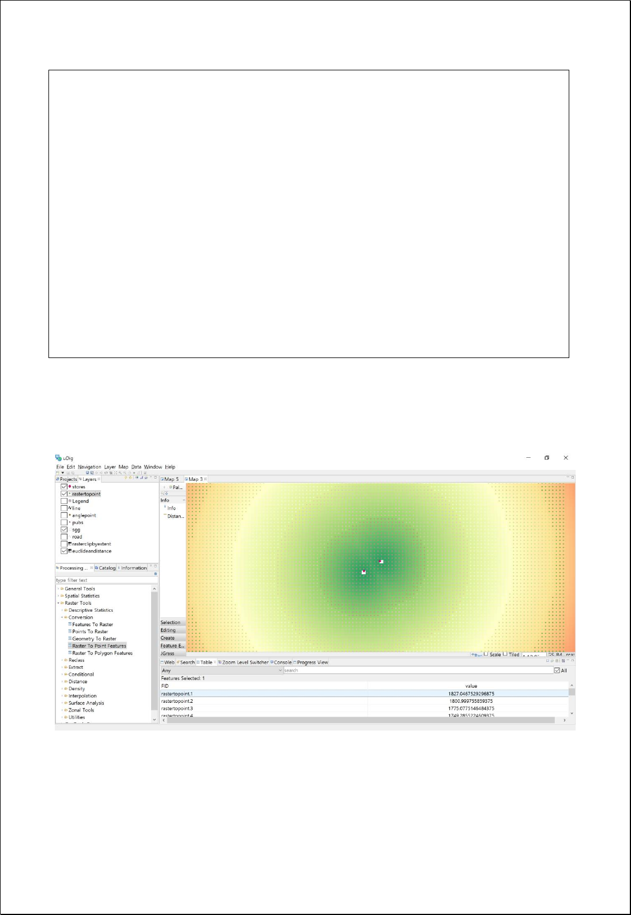Expand the Zonal Tools folder
631x915 pixels.
[62, 710]
